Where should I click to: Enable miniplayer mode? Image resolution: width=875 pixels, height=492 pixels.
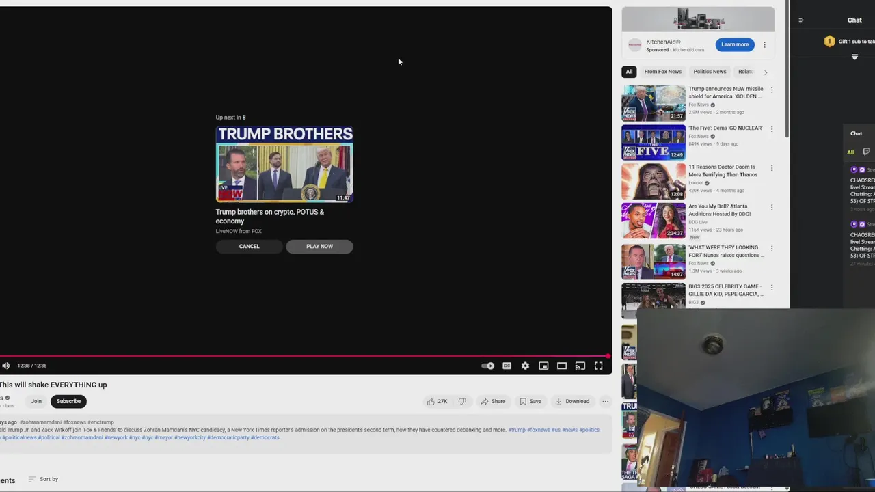[543, 366]
